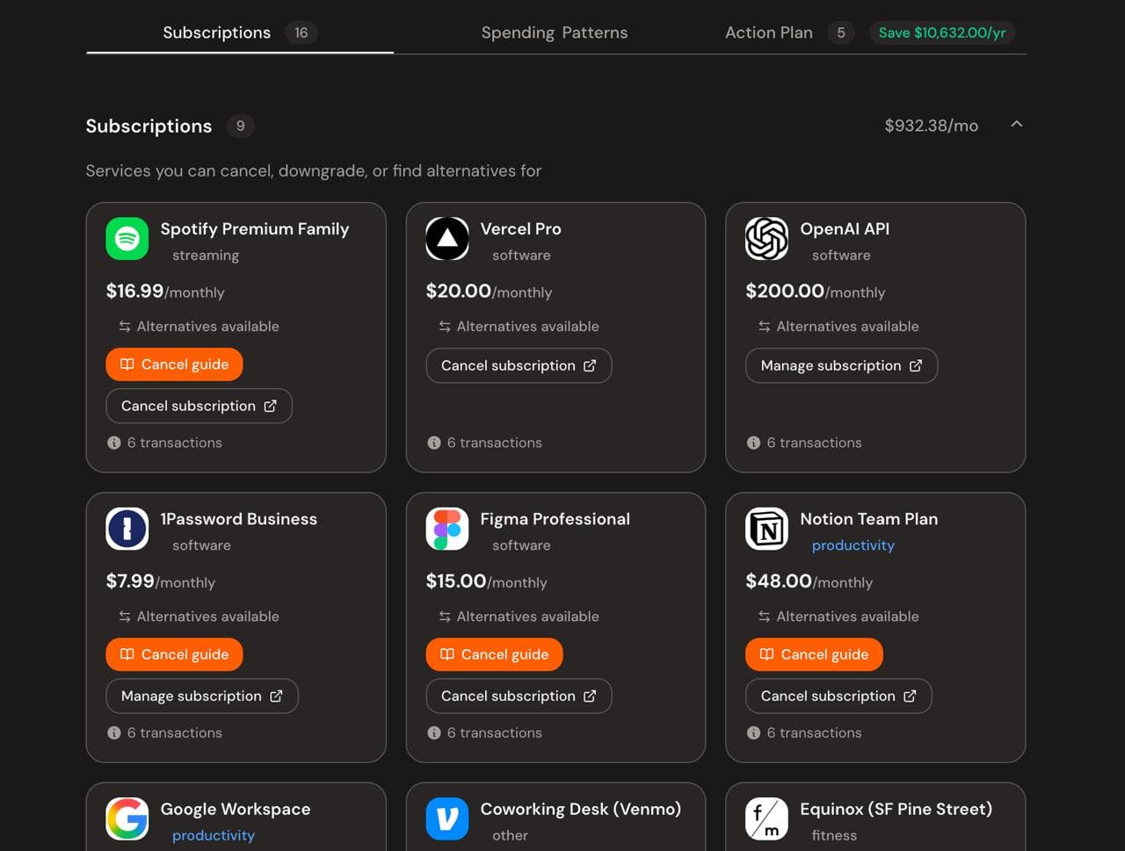Click the 1Password Business logo icon
The height and width of the screenshot is (851, 1125).
tap(127, 529)
